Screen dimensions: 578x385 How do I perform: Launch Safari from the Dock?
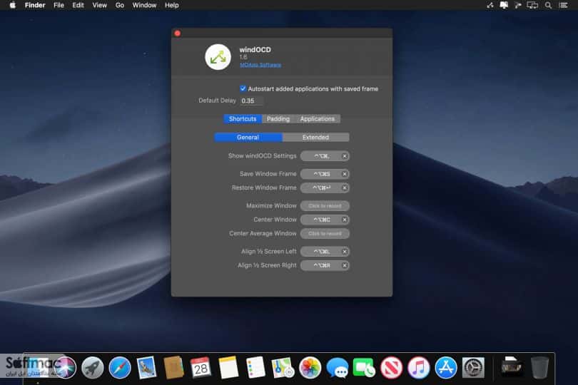click(119, 367)
